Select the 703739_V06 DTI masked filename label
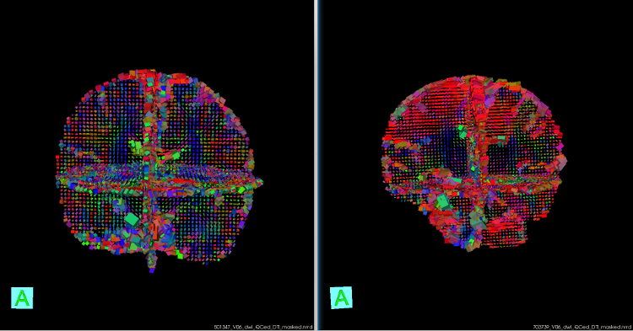The height and width of the screenshot is (331, 633). [x=582, y=328]
